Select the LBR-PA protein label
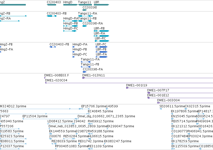The image size is (213, 150). 101,54
